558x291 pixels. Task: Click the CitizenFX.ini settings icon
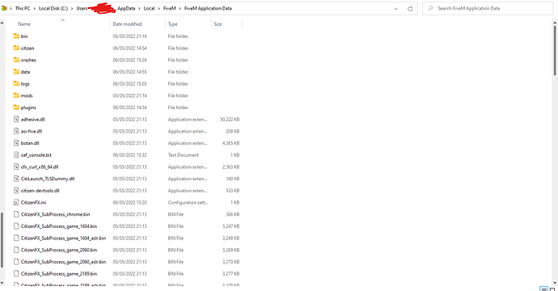point(16,202)
